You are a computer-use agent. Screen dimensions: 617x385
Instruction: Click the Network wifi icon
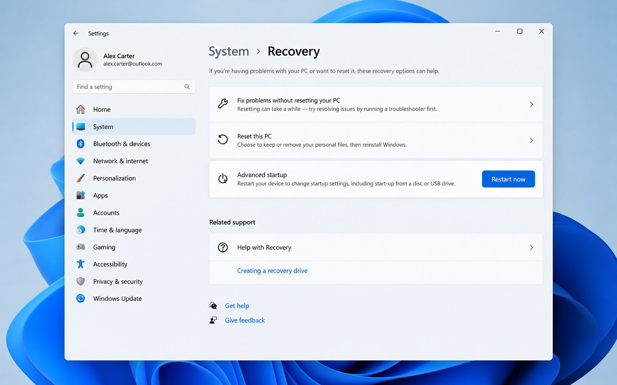coord(81,161)
